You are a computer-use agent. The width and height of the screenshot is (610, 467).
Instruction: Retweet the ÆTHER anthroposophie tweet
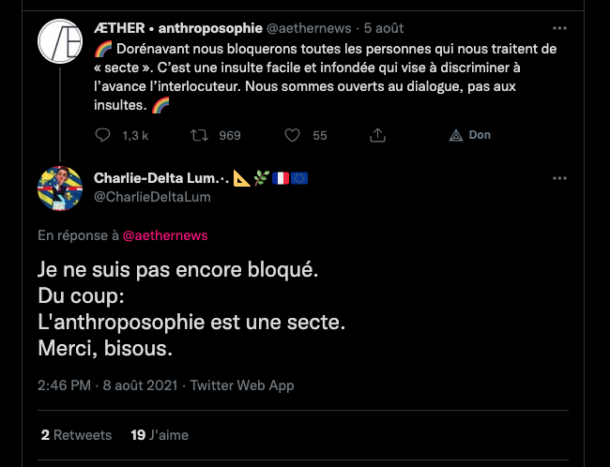198,135
